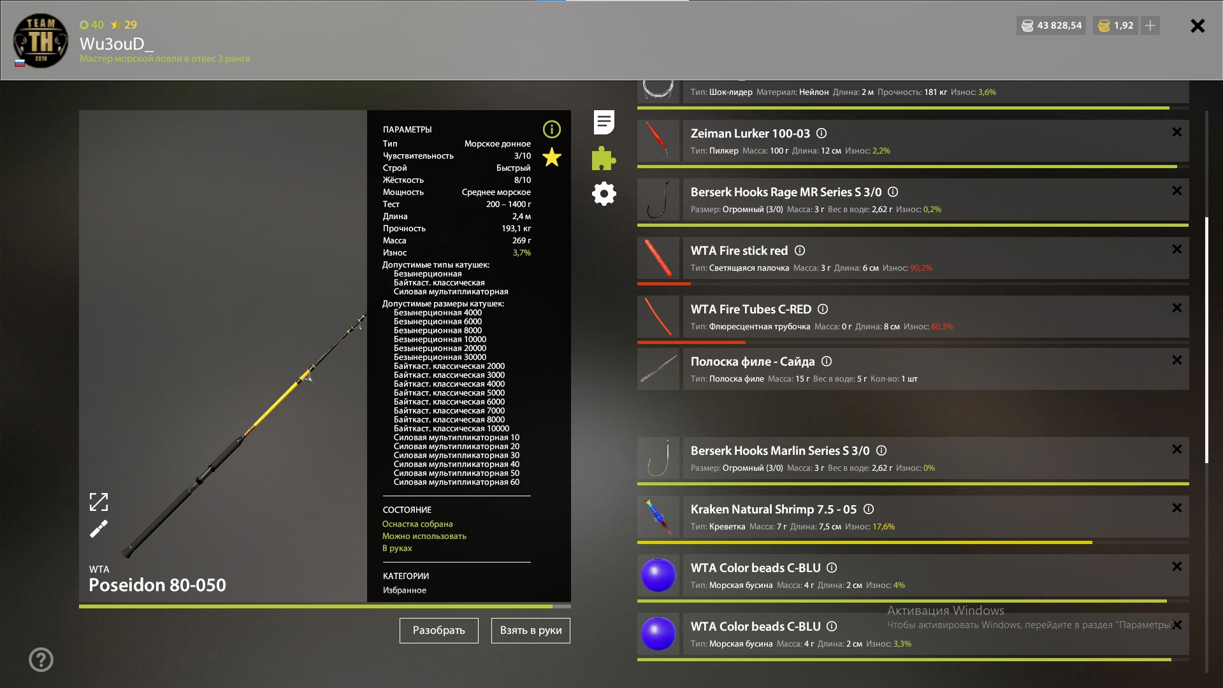Open the help question mark icon
The height and width of the screenshot is (688, 1223).
click(x=41, y=659)
